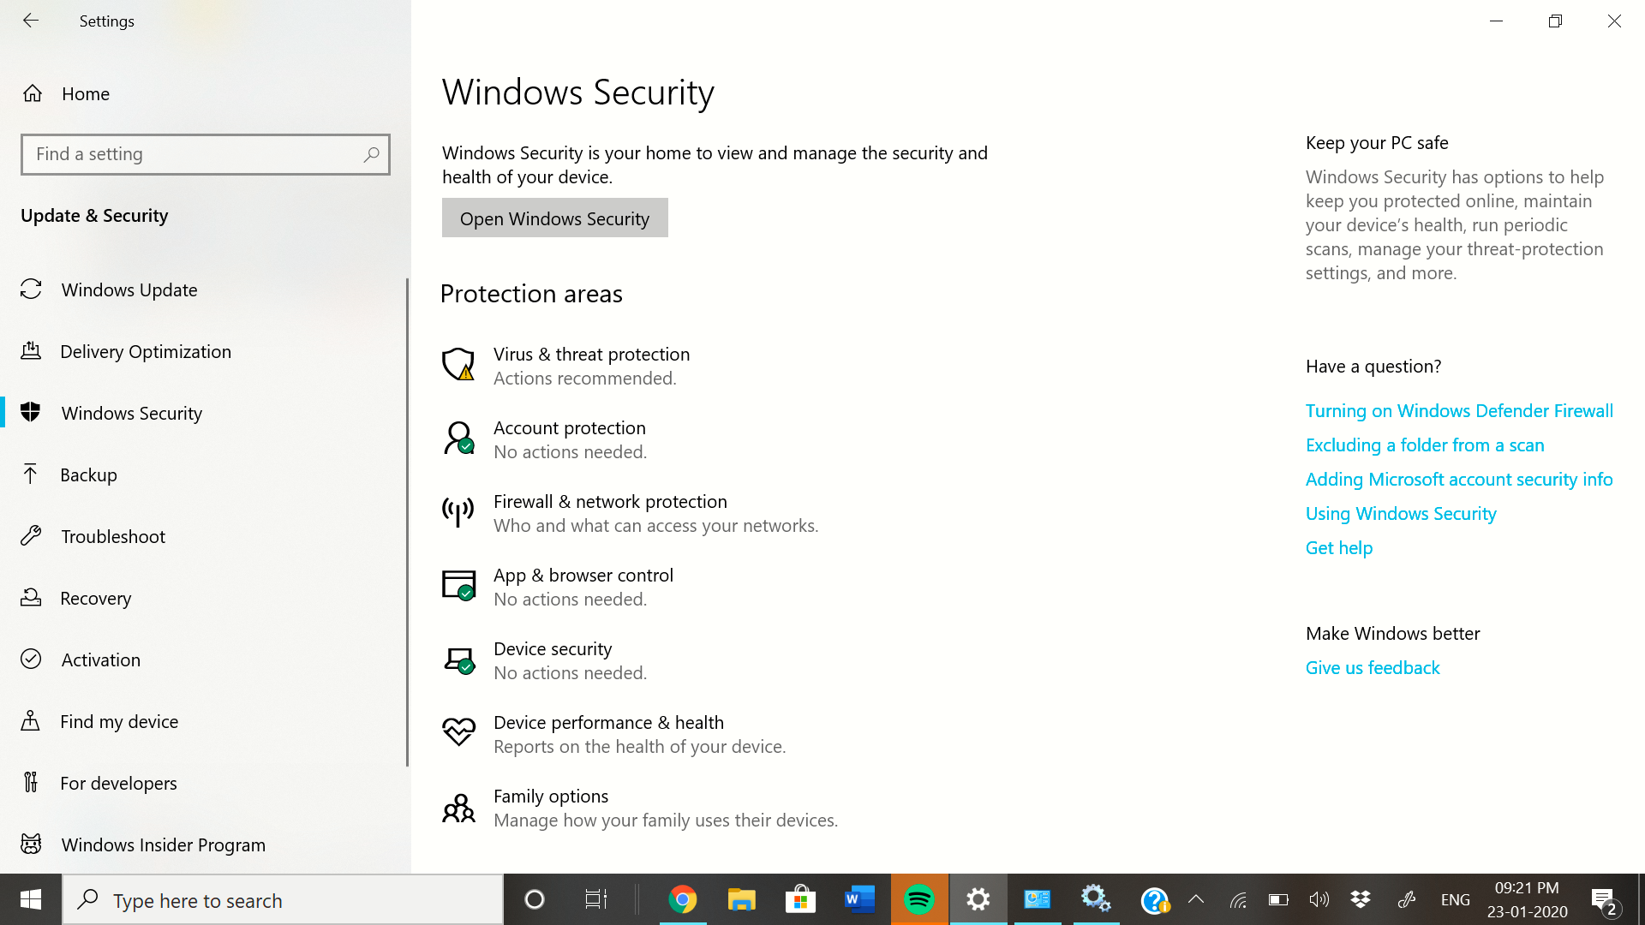Image resolution: width=1645 pixels, height=925 pixels.
Task: Click the search input field
Action: 206,153
